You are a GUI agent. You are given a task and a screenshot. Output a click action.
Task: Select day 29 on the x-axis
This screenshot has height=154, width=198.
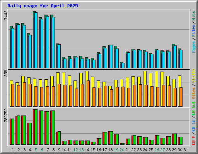click(x=174, y=150)
